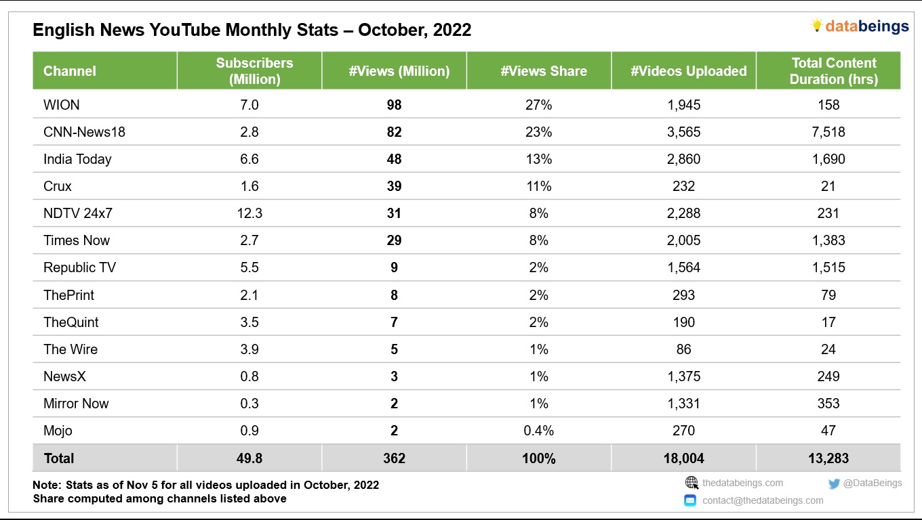
Task: Click CNN-News18's 3,565 videos uploaded
Action: 684,132
